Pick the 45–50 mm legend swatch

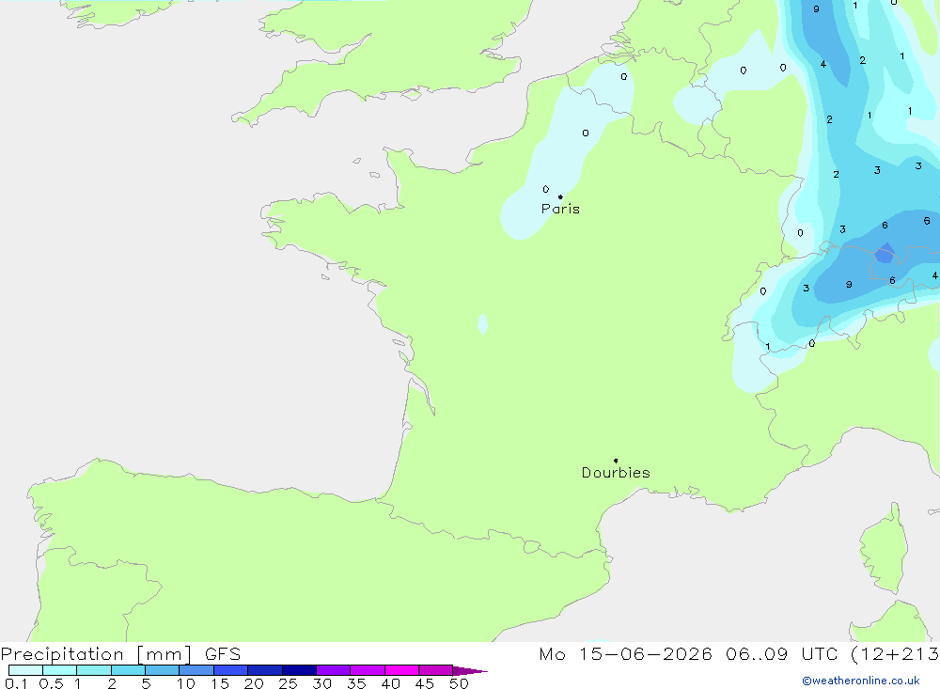[436, 670]
